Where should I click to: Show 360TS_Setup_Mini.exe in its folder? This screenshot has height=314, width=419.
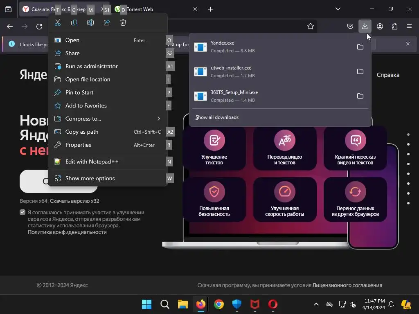coord(360,96)
